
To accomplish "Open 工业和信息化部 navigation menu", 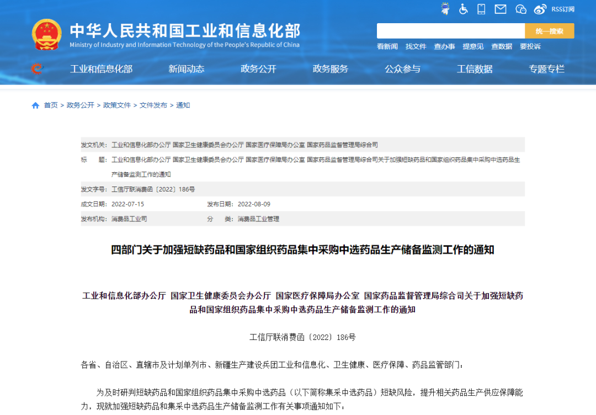I will click(101, 69).
